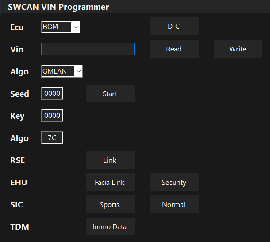Expand the GMLAN Algo dropdown arrow
This screenshot has height=242, width=270.
pyautogui.click(x=78, y=71)
